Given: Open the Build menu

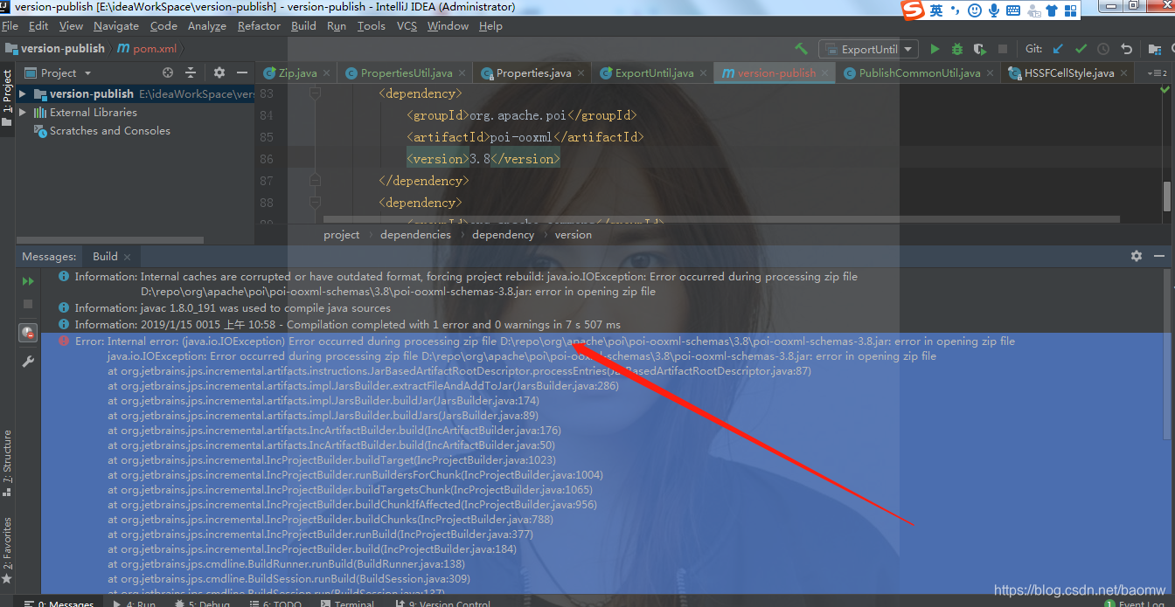Looking at the screenshot, I should 304,25.
